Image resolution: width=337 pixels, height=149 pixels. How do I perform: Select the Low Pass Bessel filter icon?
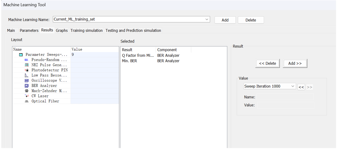pos(26,75)
